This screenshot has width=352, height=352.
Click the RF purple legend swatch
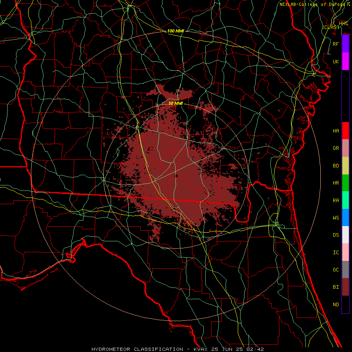point(345,44)
